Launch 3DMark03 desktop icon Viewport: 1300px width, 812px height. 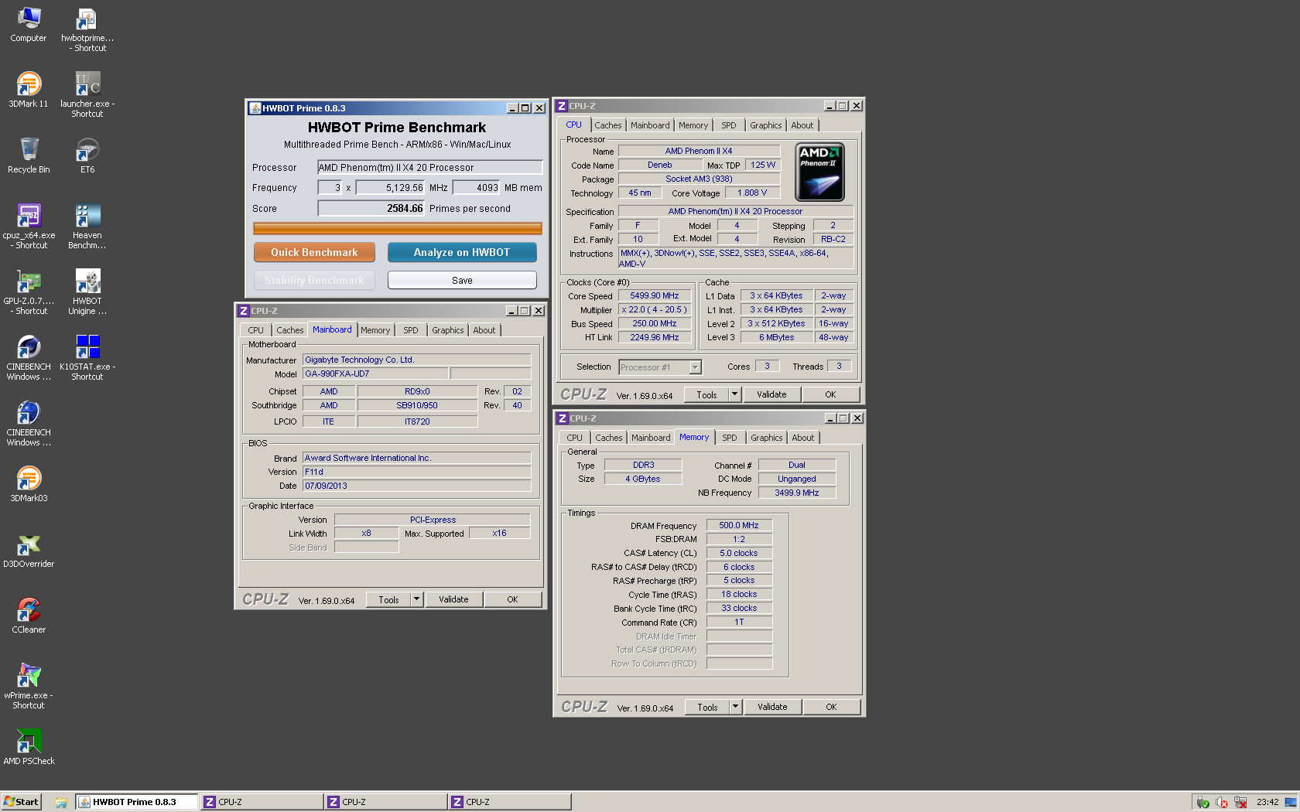coord(29,485)
